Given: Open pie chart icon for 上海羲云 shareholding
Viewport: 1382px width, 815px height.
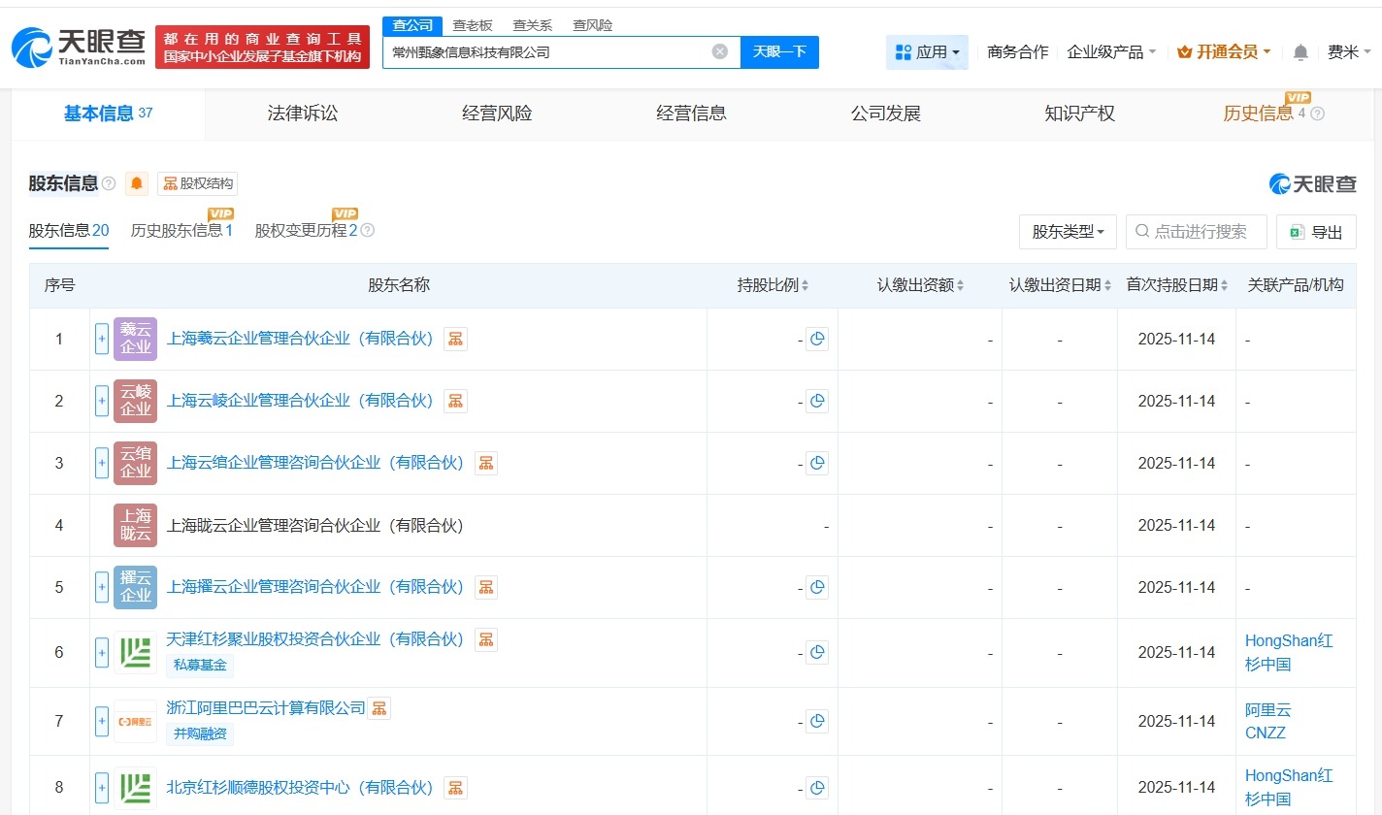Looking at the screenshot, I should 816,339.
